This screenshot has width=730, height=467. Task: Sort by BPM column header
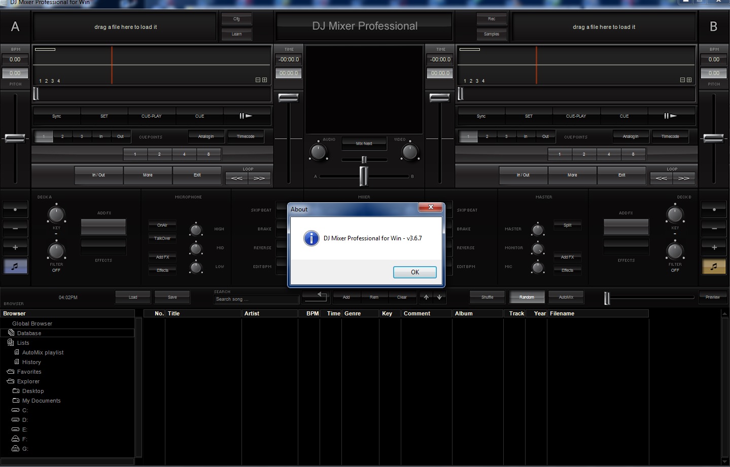(x=309, y=313)
